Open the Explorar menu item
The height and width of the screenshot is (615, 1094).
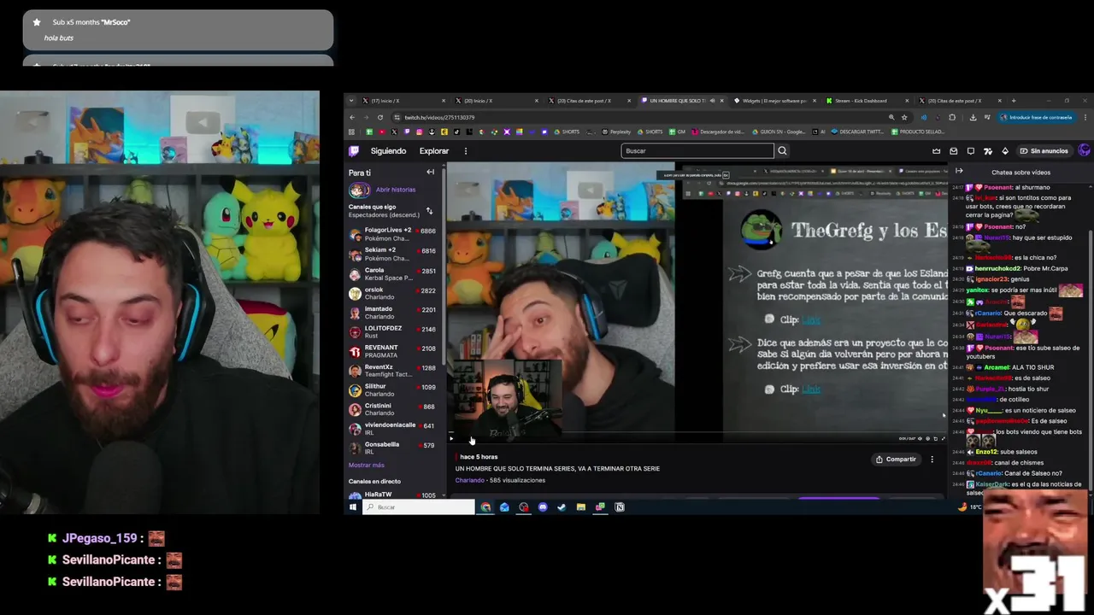[434, 151]
